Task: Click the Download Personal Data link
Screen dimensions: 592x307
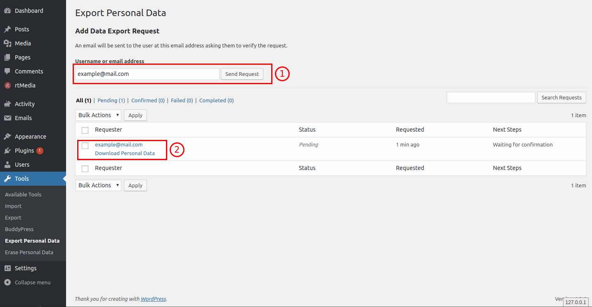Action: [x=126, y=153]
